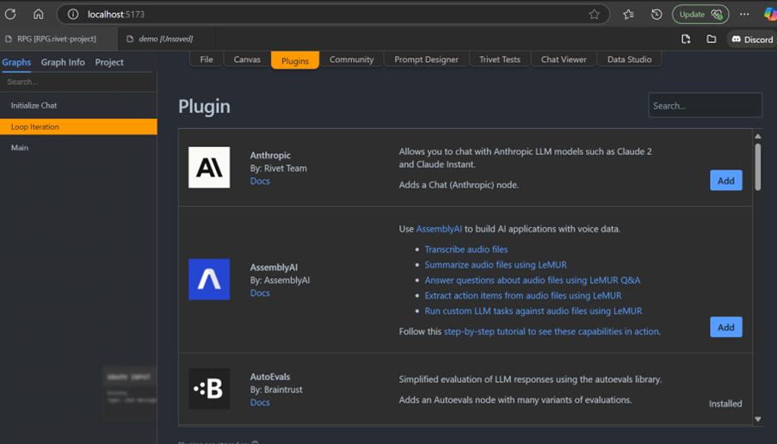The width and height of the screenshot is (777, 444).
Task: Refresh the browser page
Action: click(x=10, y=14)
